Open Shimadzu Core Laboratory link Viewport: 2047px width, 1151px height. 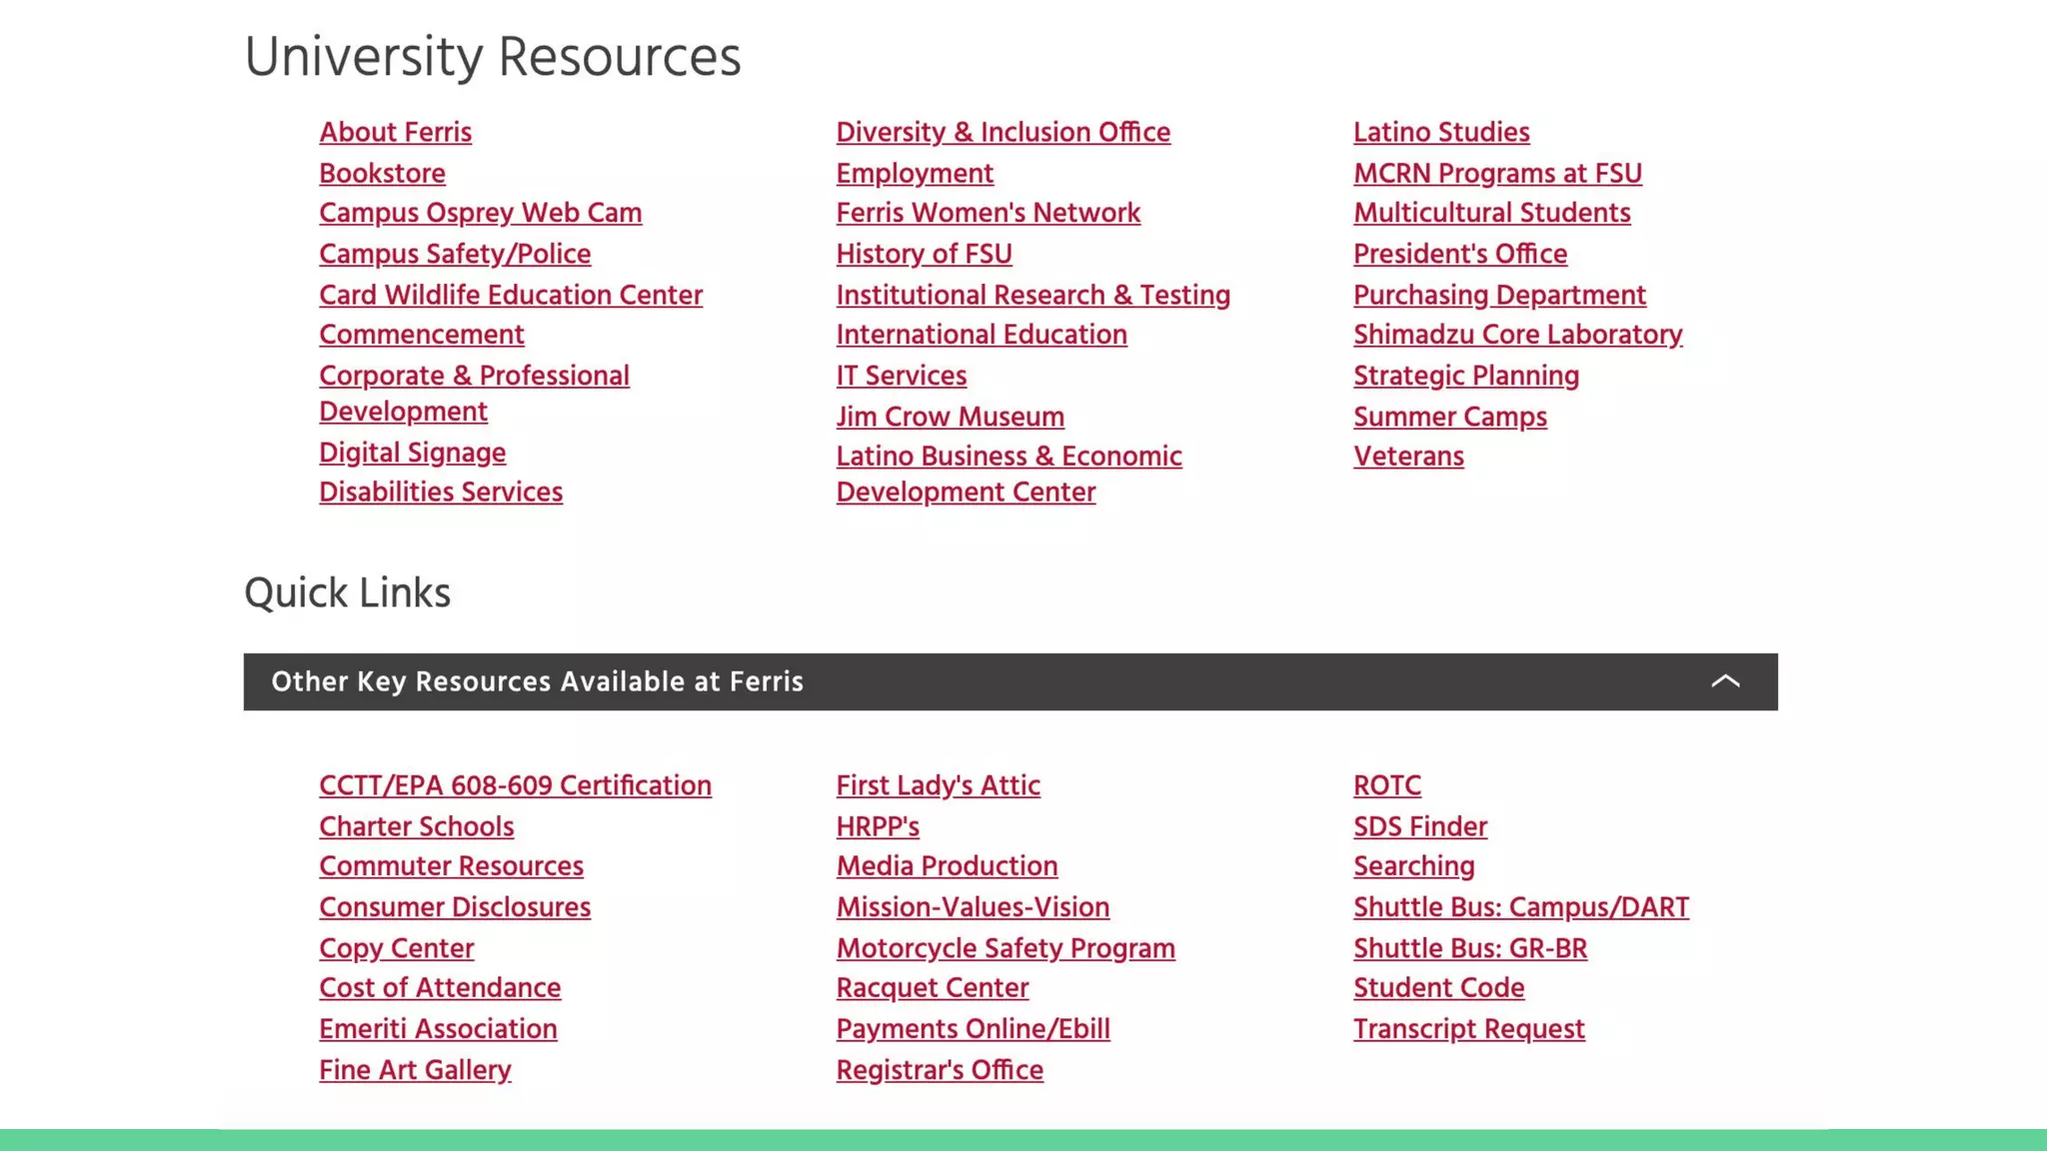(x=1517, y=335)
